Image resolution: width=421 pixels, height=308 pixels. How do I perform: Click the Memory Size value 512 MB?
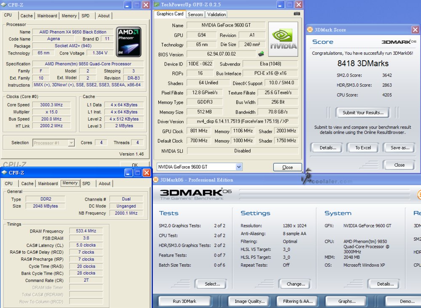pyautogui.click(x=204, y=112)
